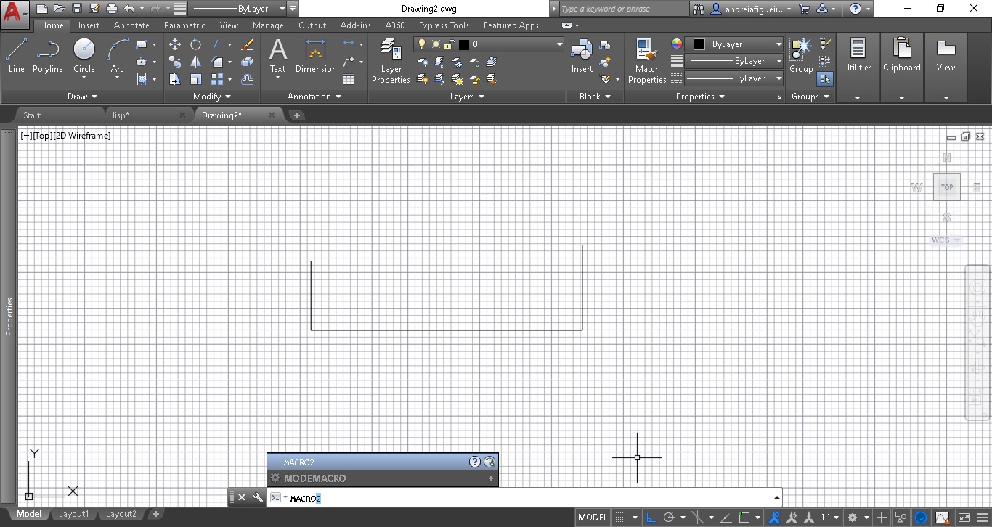Select the Copy tool in Modify panel
The height and width of the screenshot is (527, 992).
[x=175, y=62]
